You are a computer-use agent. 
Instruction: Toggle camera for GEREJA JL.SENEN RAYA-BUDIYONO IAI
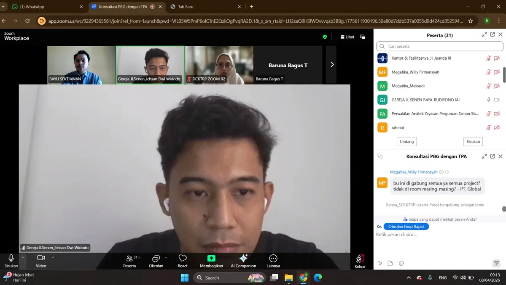[497, 100]
